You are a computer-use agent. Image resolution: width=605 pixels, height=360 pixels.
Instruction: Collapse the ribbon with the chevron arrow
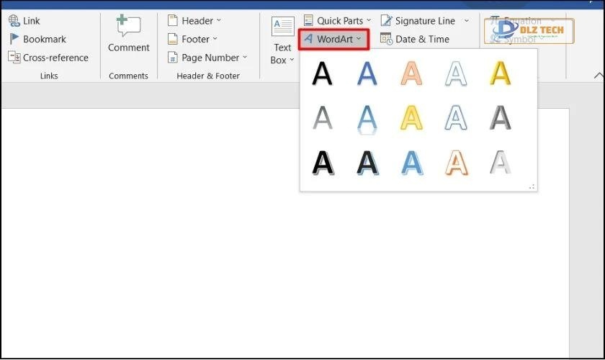click(598, 76)
